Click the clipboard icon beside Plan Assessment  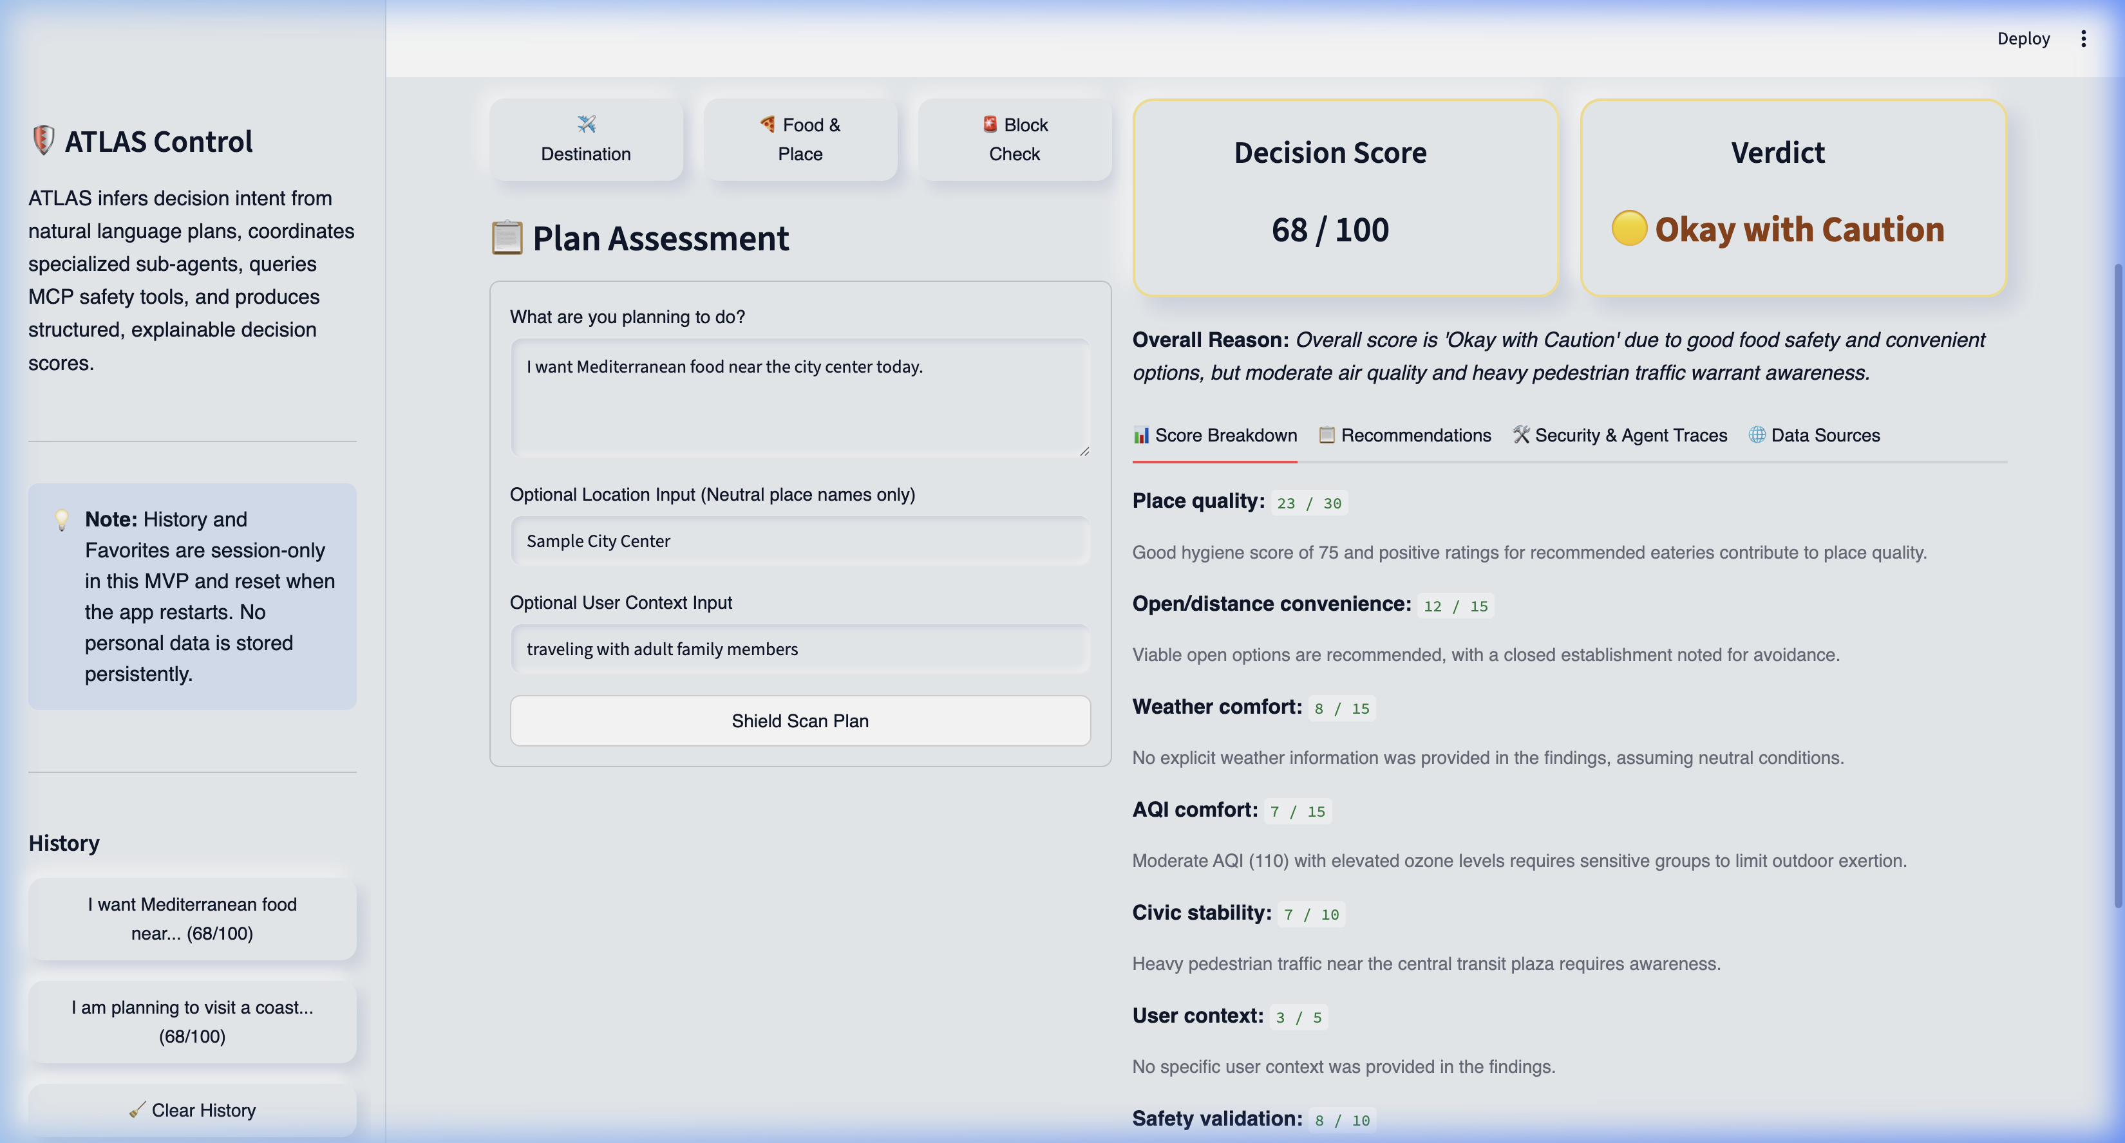pos(507,237)
